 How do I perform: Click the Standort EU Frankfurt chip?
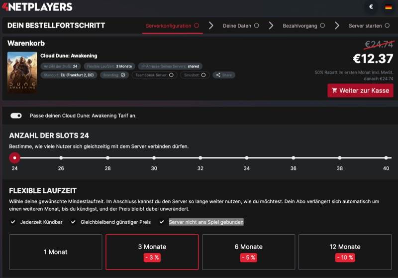point(69,75)
